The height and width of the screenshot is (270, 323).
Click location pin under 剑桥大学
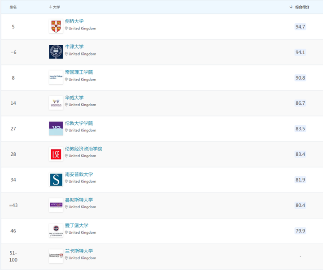click(x=66, y=28)
